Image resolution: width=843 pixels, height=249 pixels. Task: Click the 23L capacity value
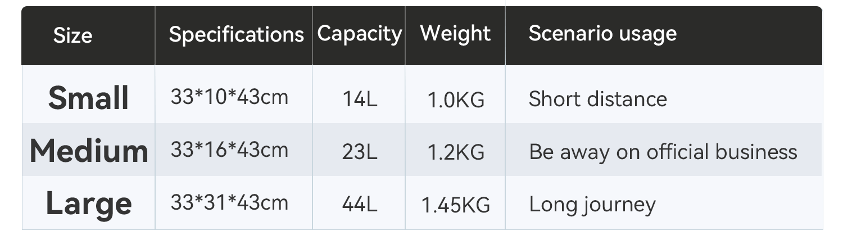pyautogui.click(x=360, y=152)
